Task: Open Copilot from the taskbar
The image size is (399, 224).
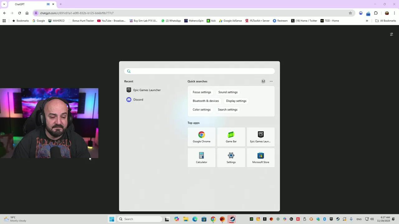Action: [177, 219]
